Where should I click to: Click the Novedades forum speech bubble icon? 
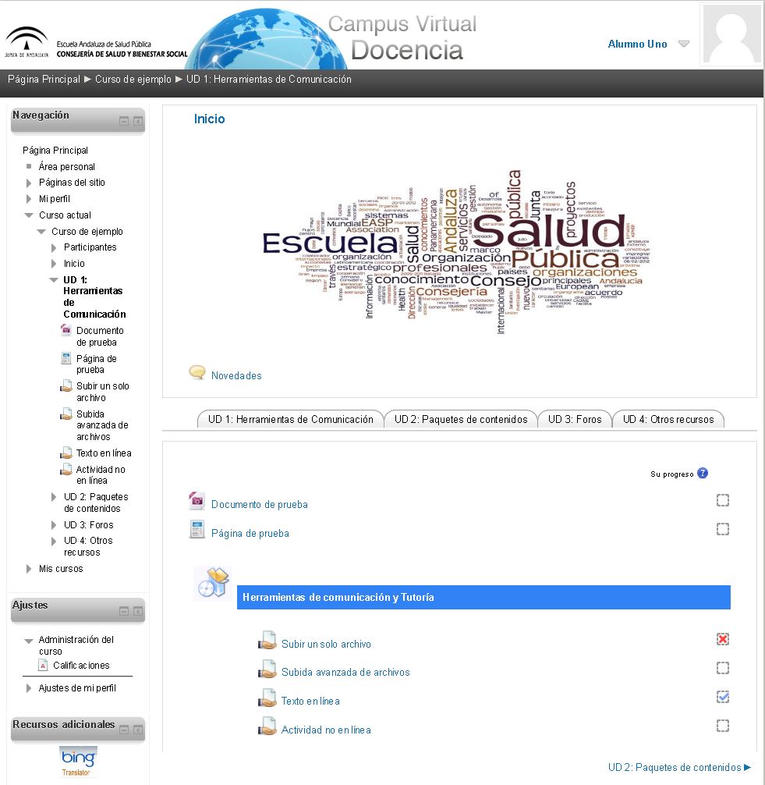[197, 373]
